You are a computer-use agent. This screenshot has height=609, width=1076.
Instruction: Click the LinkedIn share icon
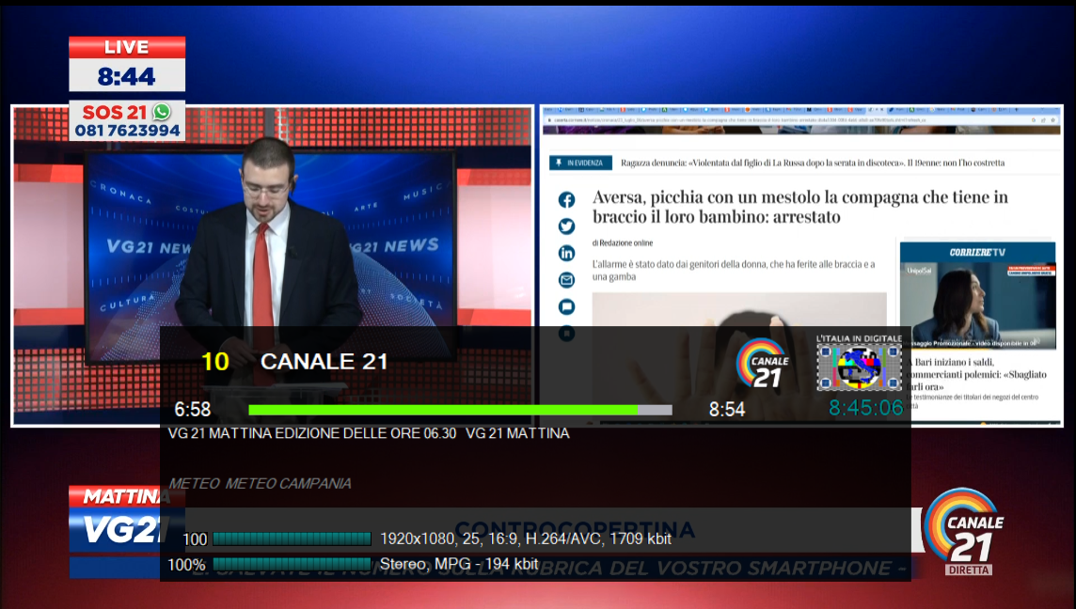pyautogui.click(x=566, y=253)
